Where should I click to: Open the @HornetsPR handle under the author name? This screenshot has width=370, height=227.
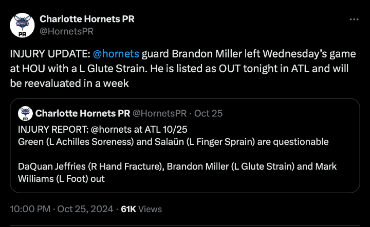pos(63,32)
